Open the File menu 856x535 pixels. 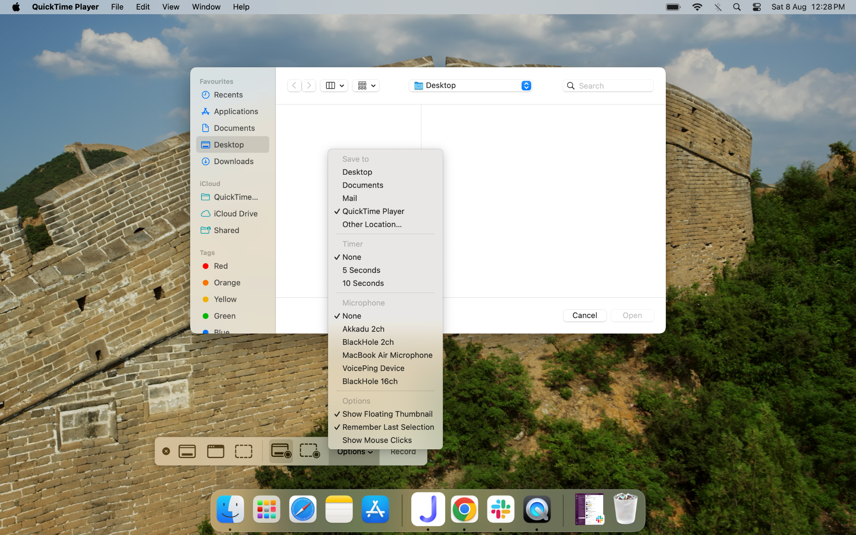click(x=117, y=7)
